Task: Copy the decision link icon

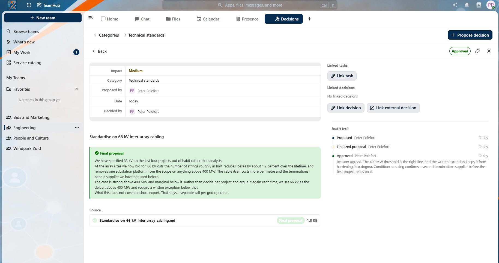Action: [477, 51]
